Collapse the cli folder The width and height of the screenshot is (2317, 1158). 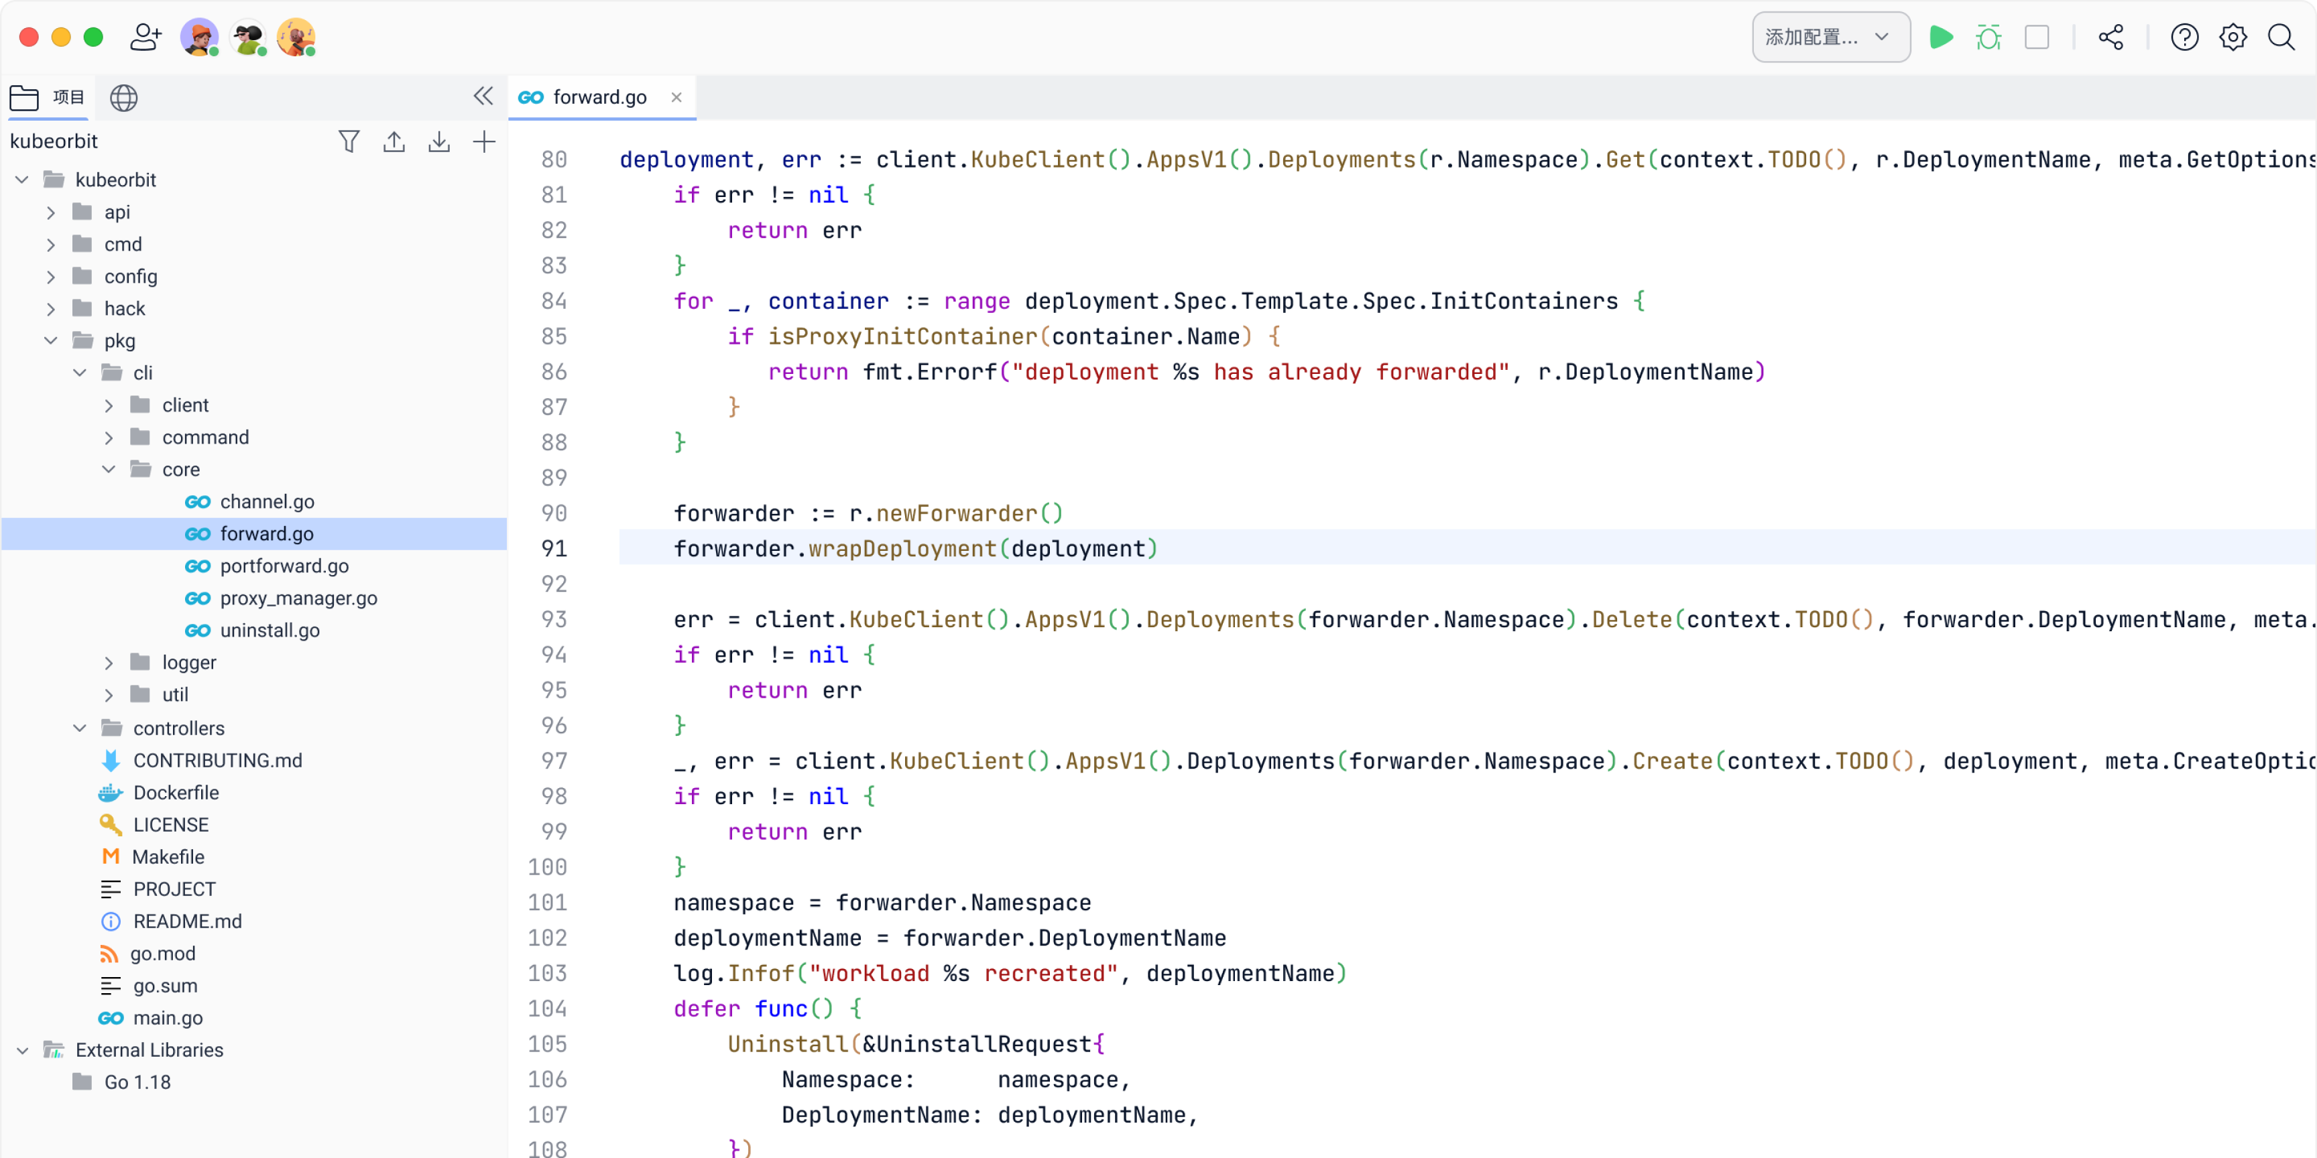coord(80,373)
